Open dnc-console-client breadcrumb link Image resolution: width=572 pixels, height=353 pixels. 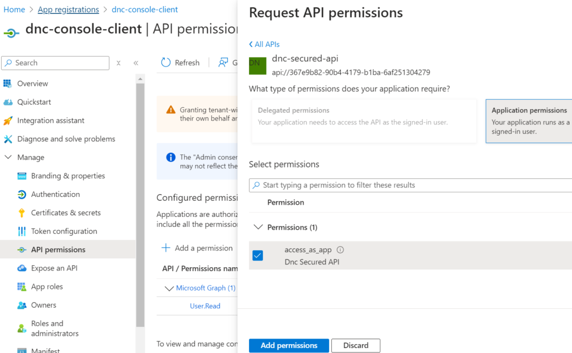(x=145, y=9)
